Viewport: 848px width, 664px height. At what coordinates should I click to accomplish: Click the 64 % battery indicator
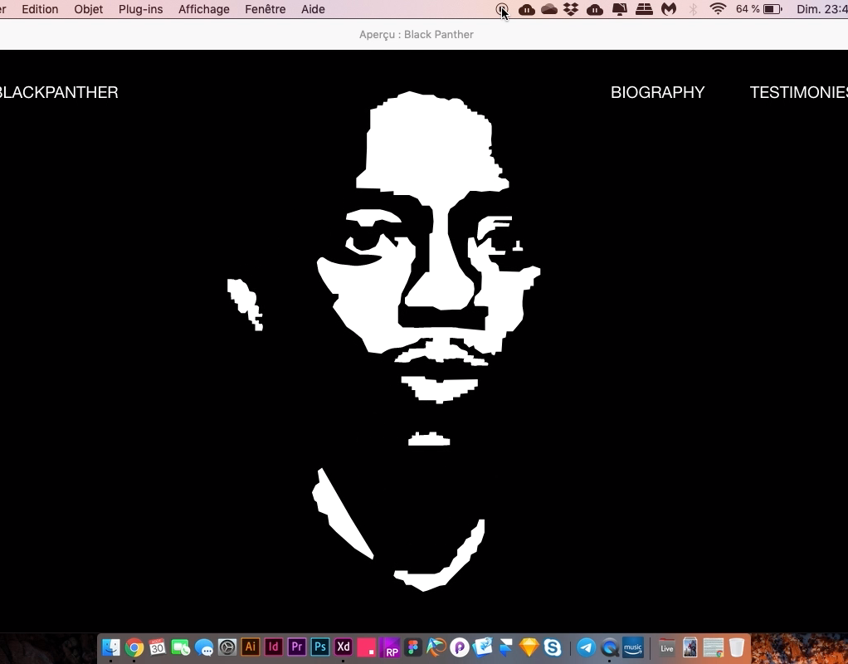click(x=758, y=9)
